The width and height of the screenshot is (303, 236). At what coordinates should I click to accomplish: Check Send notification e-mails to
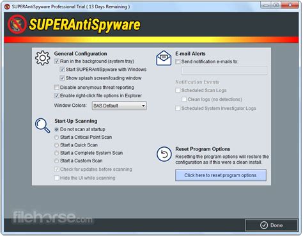(178, 61)
